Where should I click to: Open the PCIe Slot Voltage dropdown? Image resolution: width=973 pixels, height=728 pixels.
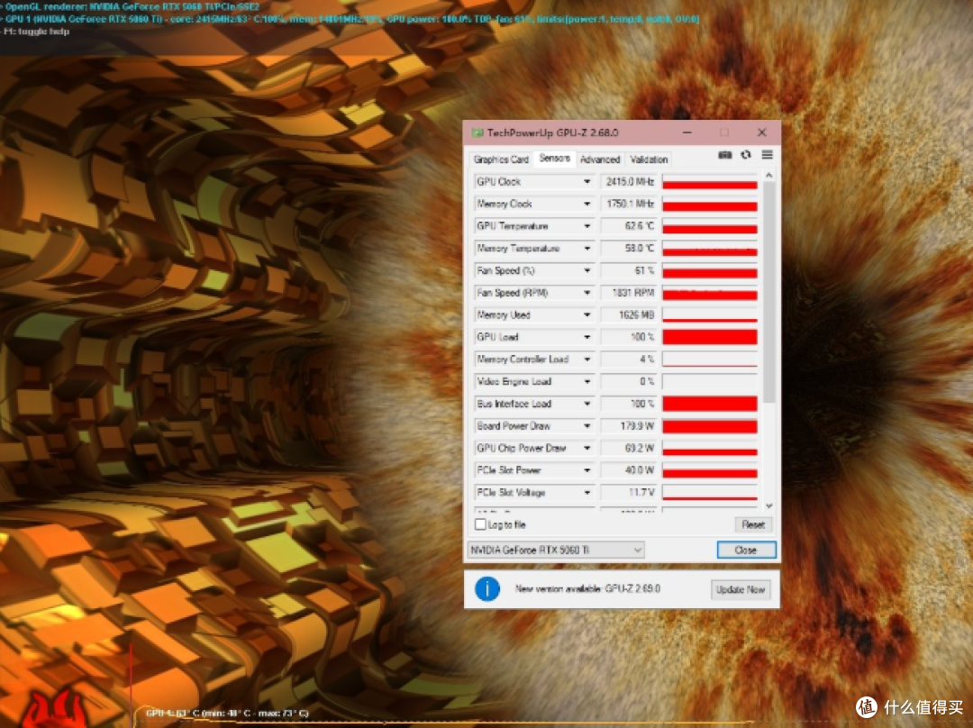(587, 493)
